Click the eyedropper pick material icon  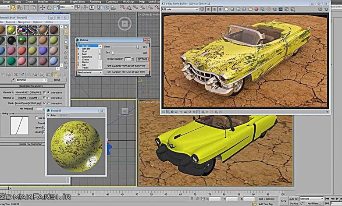click(x=12, y=80)
